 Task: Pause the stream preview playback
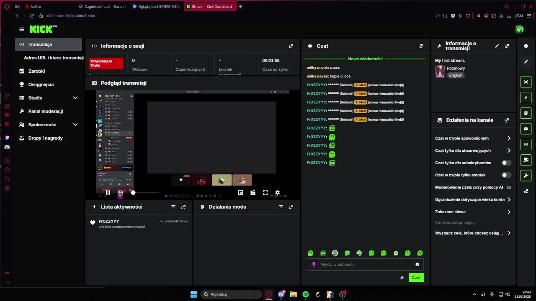[x=108, y=193]
